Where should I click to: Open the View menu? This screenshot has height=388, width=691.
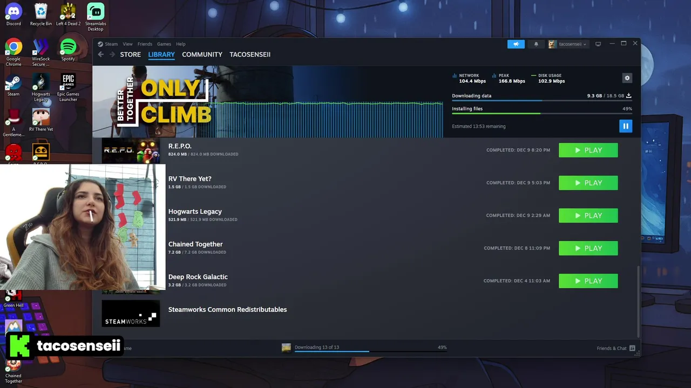pos(127,44)
